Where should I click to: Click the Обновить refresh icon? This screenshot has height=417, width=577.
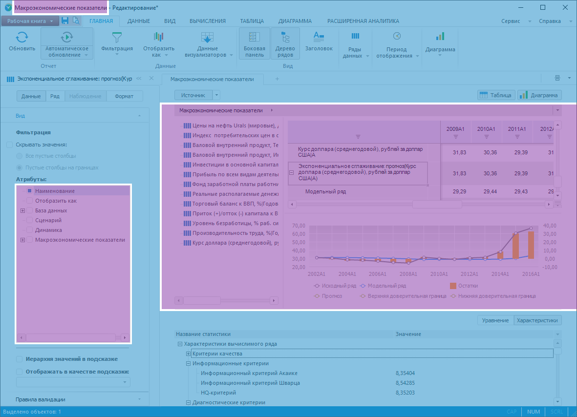point(22,38)
